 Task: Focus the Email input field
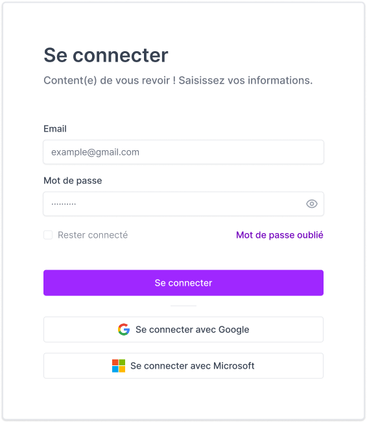click(184, 152)
